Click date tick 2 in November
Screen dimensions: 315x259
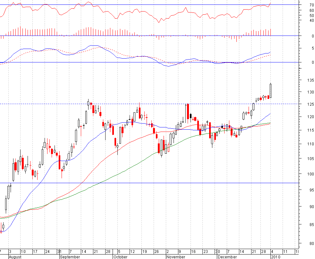(x=168, y=251)
